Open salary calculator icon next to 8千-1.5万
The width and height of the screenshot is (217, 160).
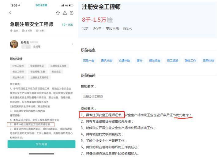(110, 20)
